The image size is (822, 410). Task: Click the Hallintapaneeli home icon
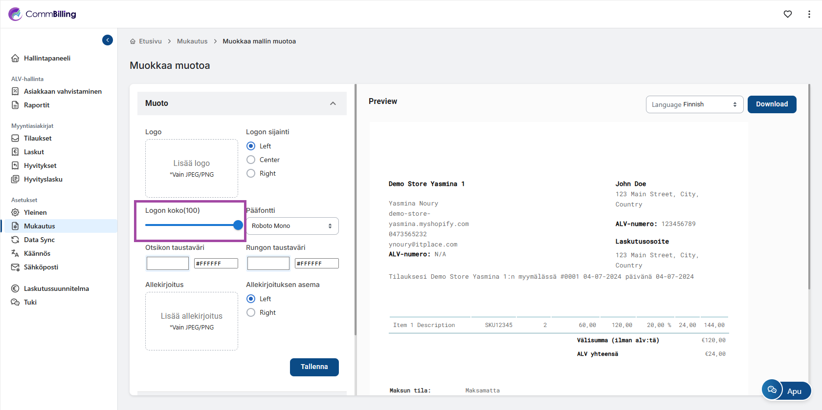15,58
